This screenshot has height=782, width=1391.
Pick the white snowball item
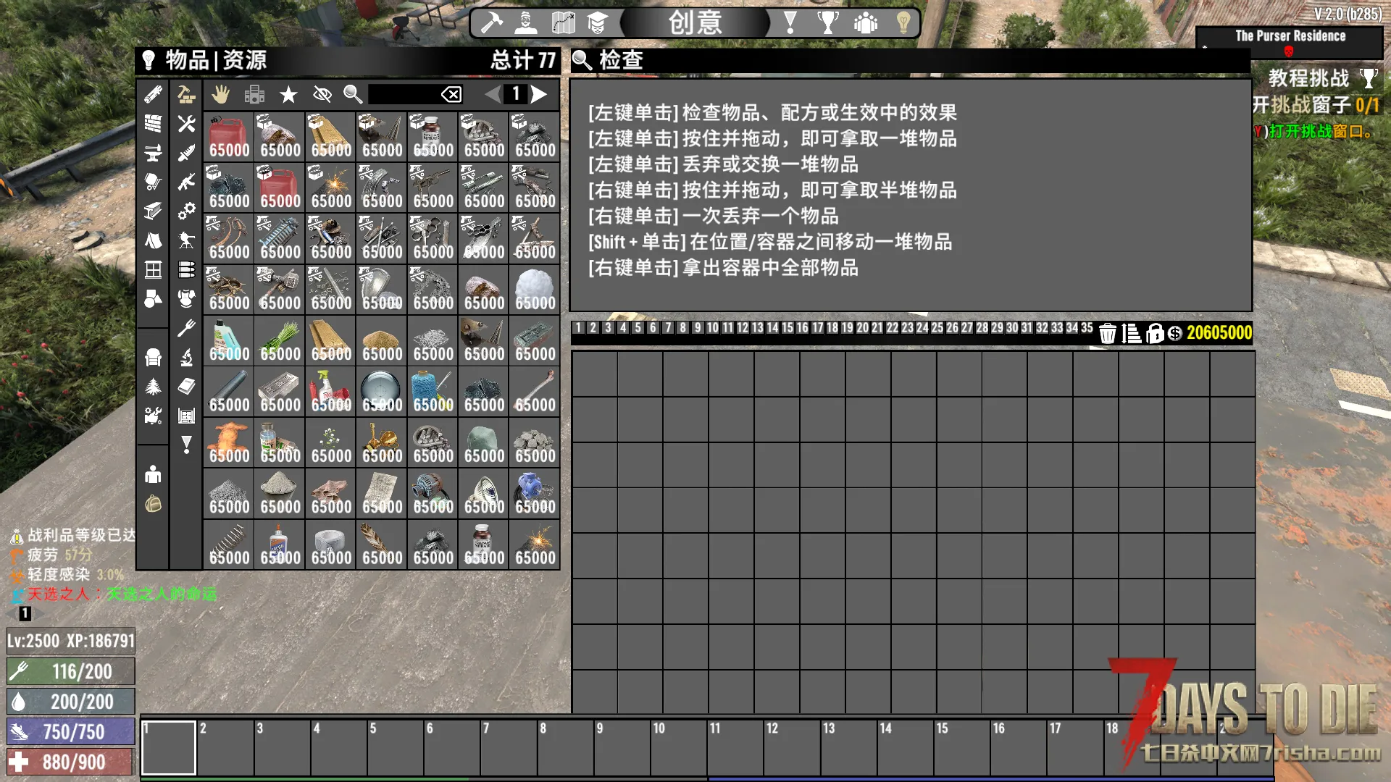535,290
